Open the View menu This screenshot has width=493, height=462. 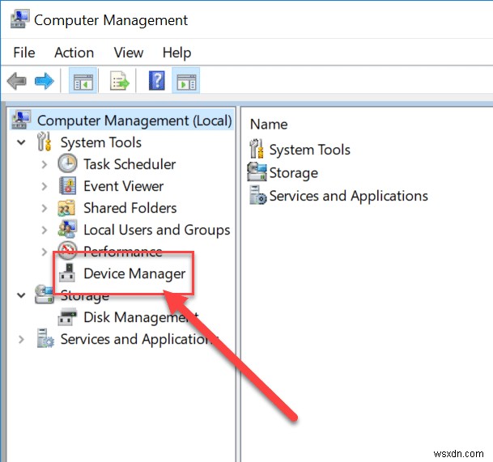(128, 53)
